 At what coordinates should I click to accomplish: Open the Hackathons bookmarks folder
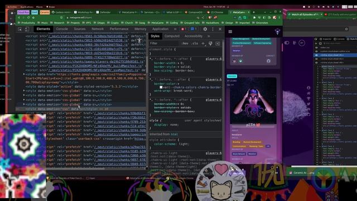tap(211, 23)
